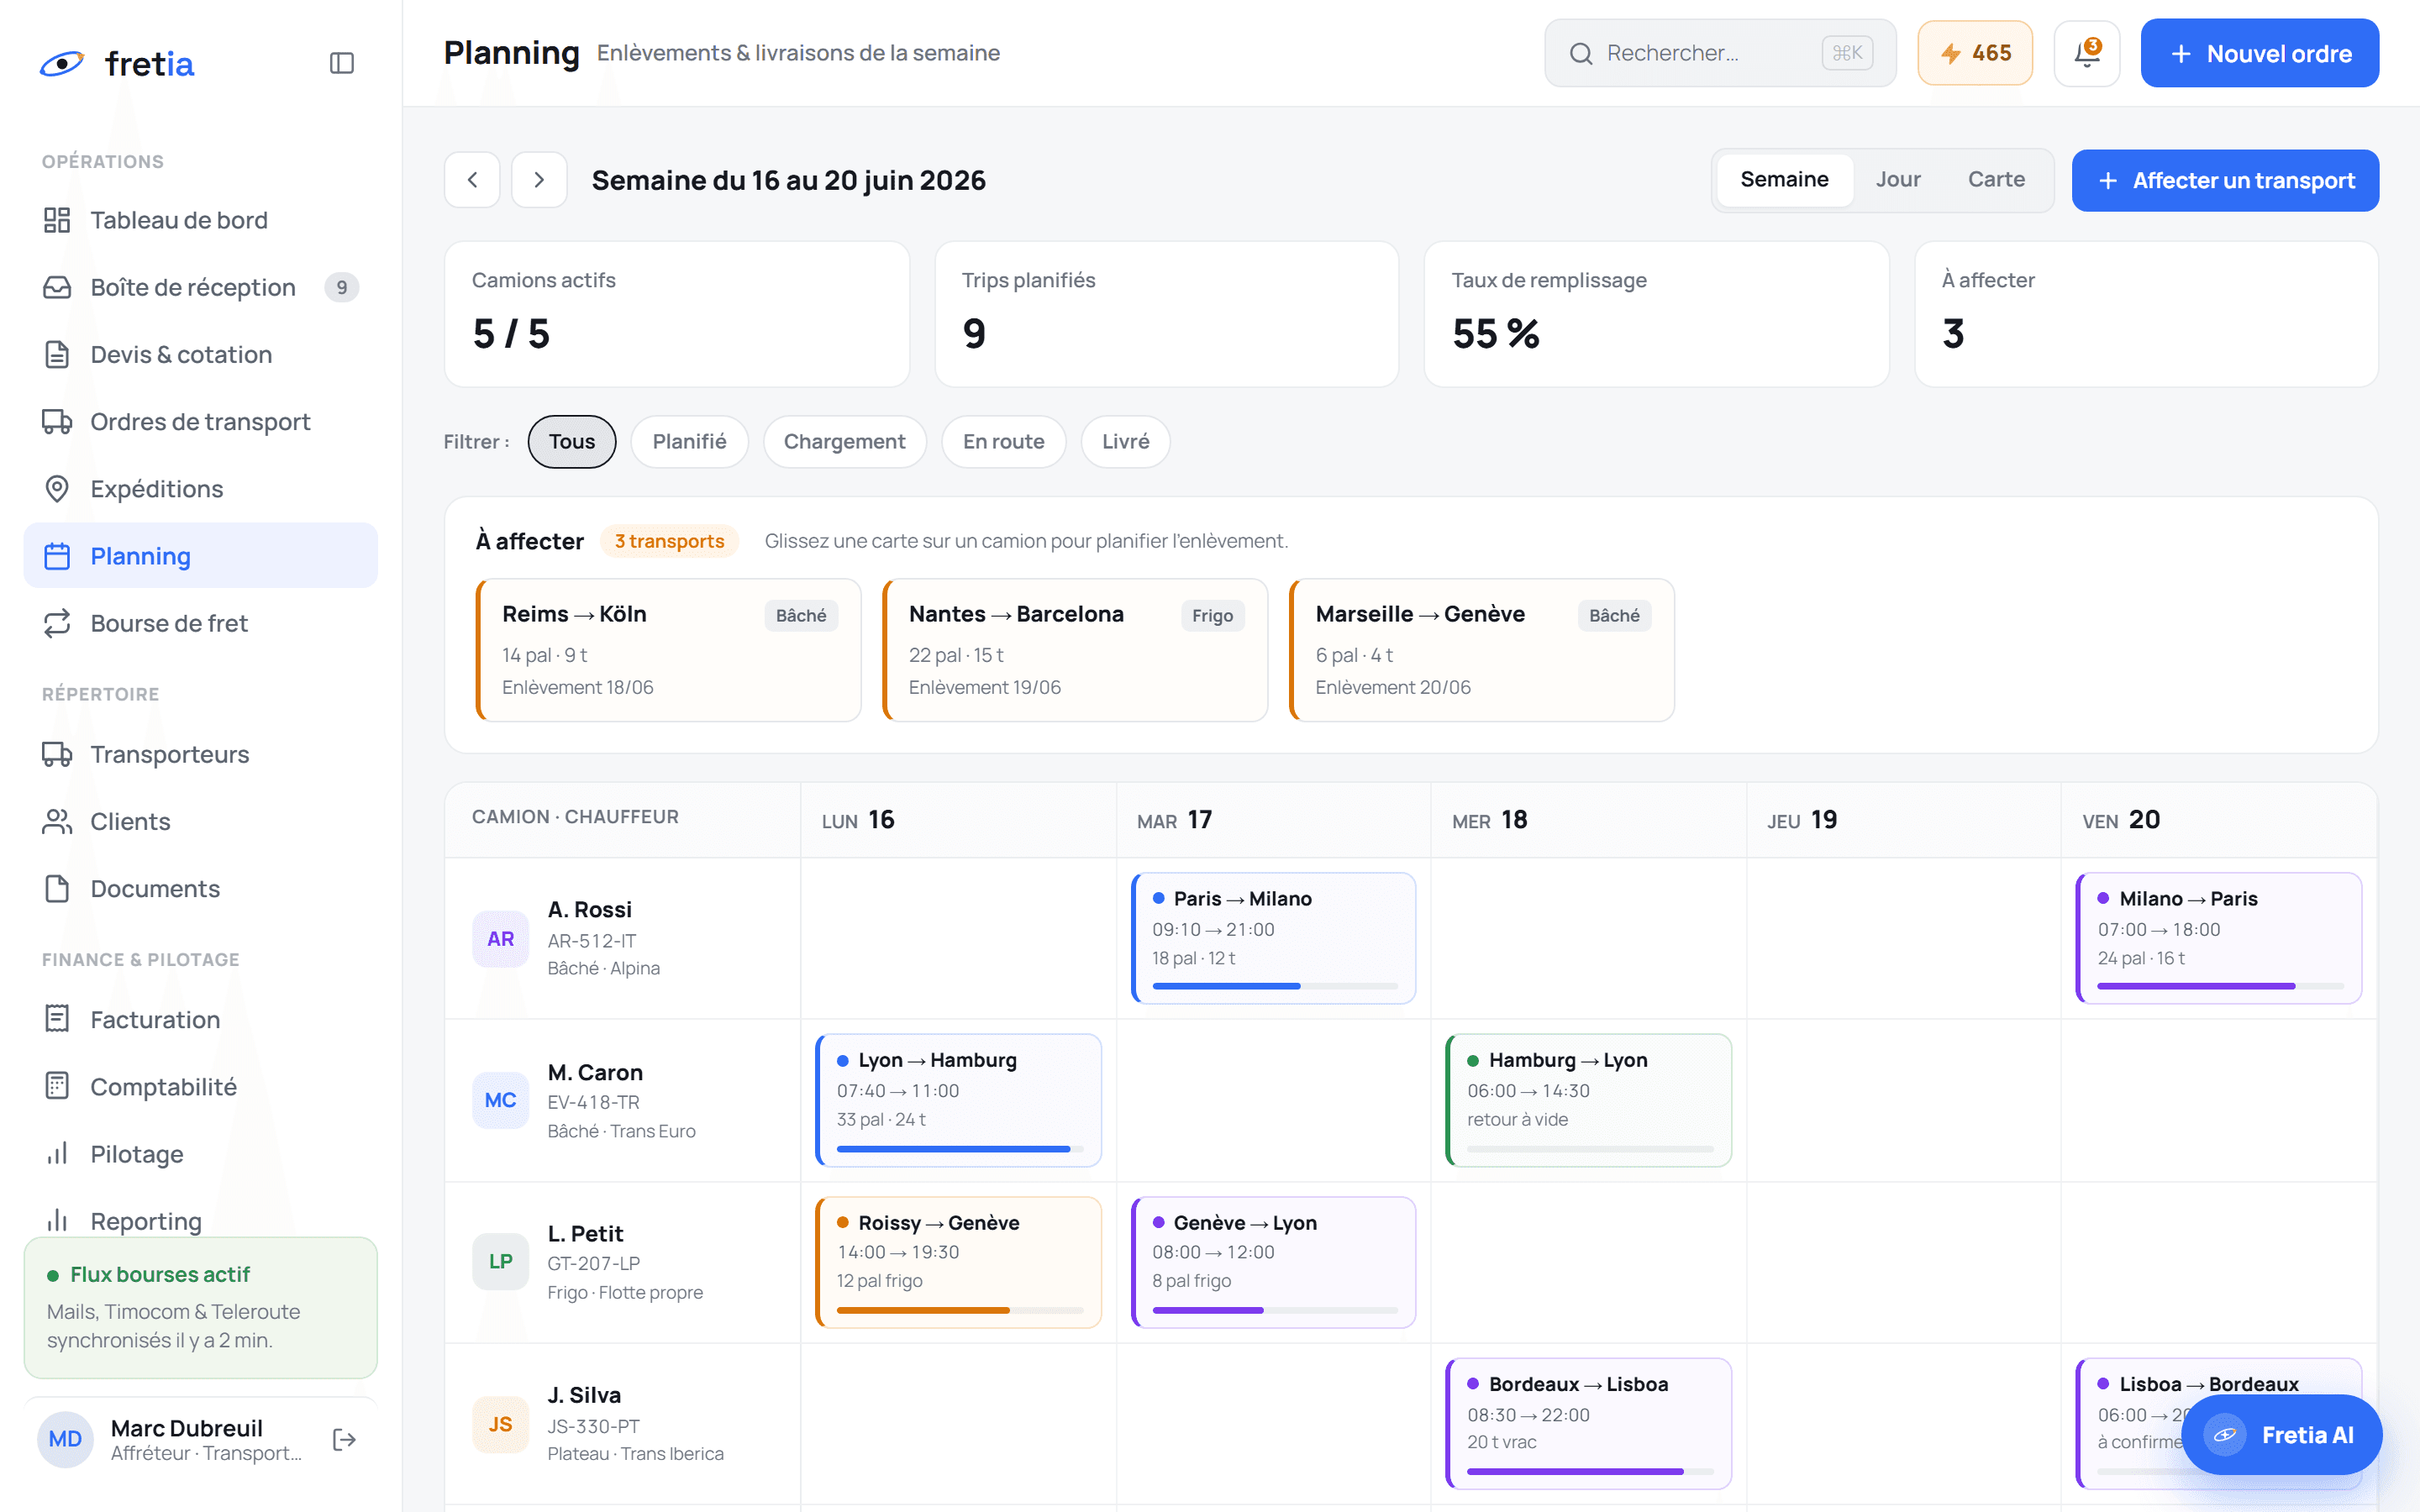
Task: Open the Genève → Lyon trip card
Action: point(1274,1262)
